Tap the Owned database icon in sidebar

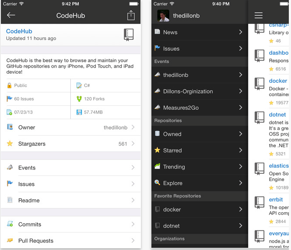pyautogui.click(x=157, y=133)
